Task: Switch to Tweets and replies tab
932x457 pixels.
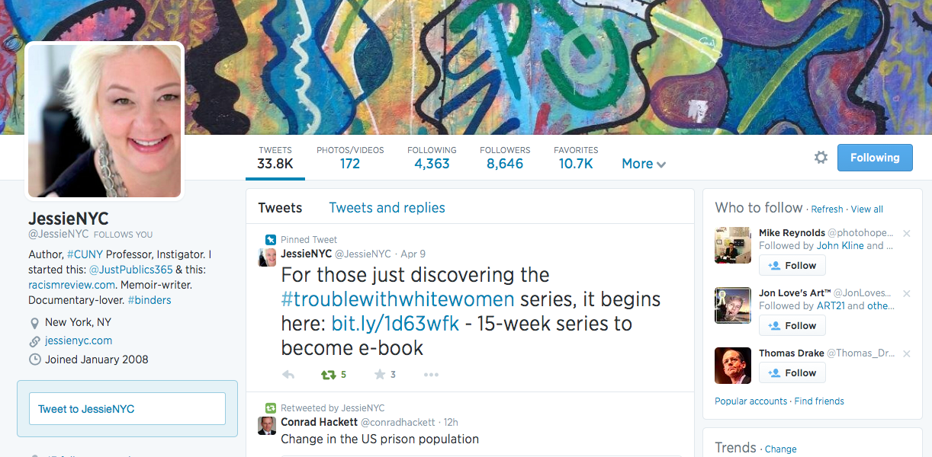Action: click(387, 208)
